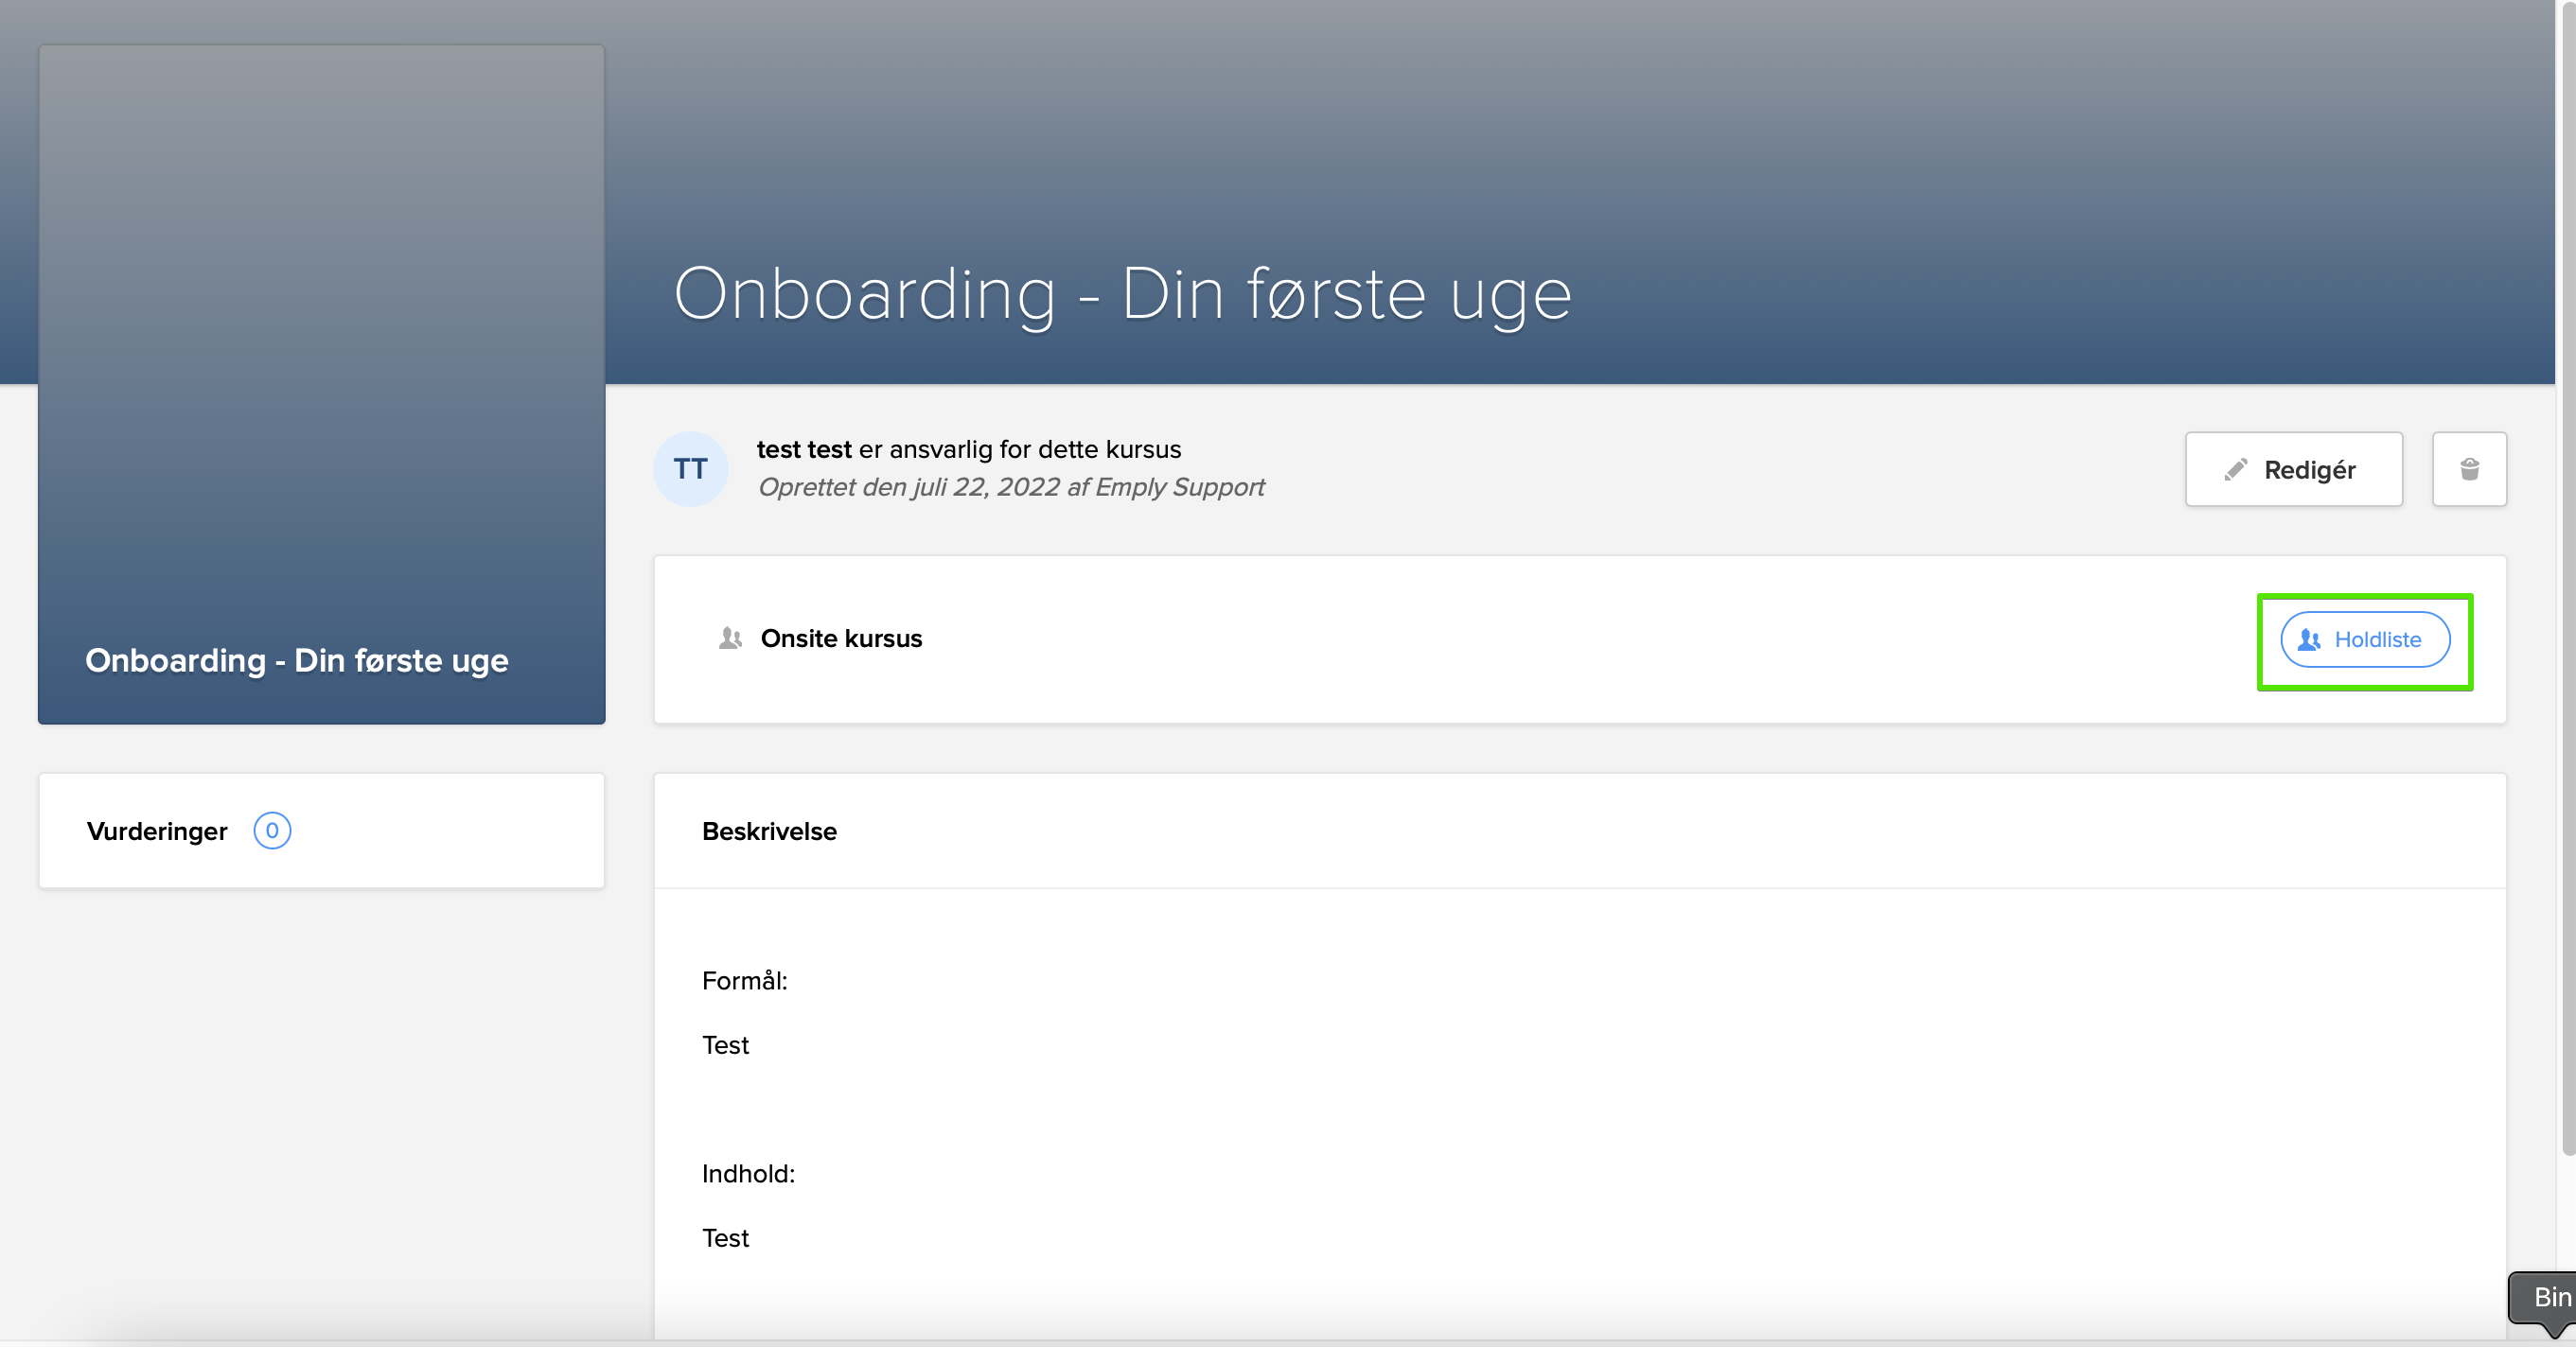Click the Test text under Indhold

point(725,1238)
